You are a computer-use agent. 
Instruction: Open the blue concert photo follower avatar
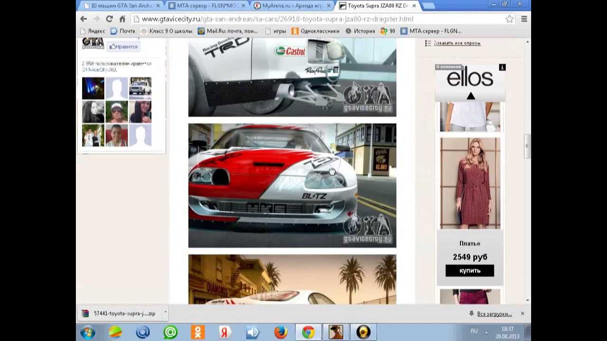tap(93, 88)
